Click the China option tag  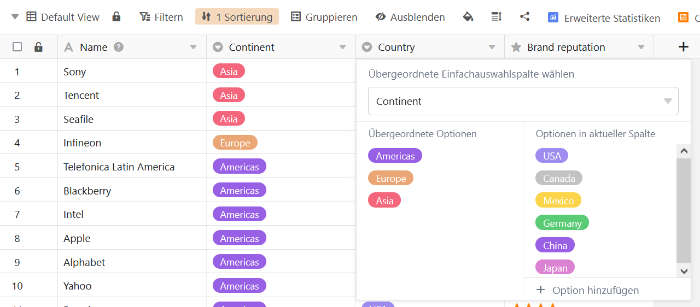pyautogui.click(x=555, y=245)
